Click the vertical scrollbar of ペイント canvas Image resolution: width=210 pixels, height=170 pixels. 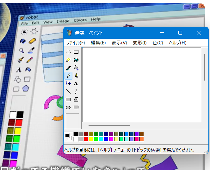[x=205, y=67]
